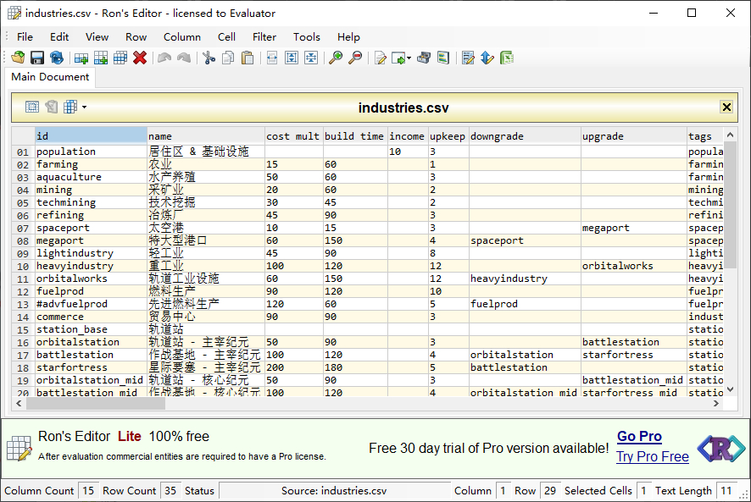Click the megaport cell in the id column
751x502 pixels.
pos(59,240)
